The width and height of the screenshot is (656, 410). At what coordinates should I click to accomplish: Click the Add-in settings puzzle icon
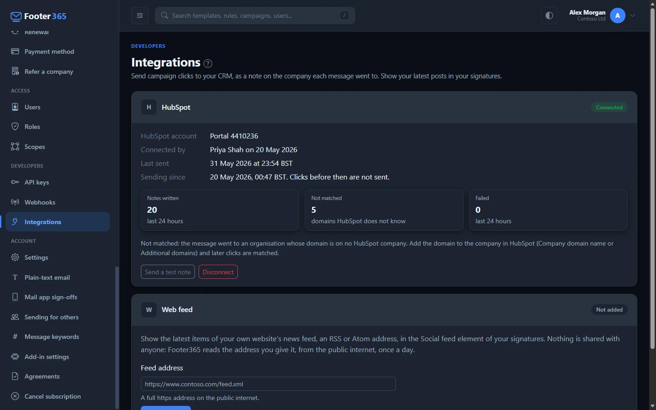click(x=15, y=357)
